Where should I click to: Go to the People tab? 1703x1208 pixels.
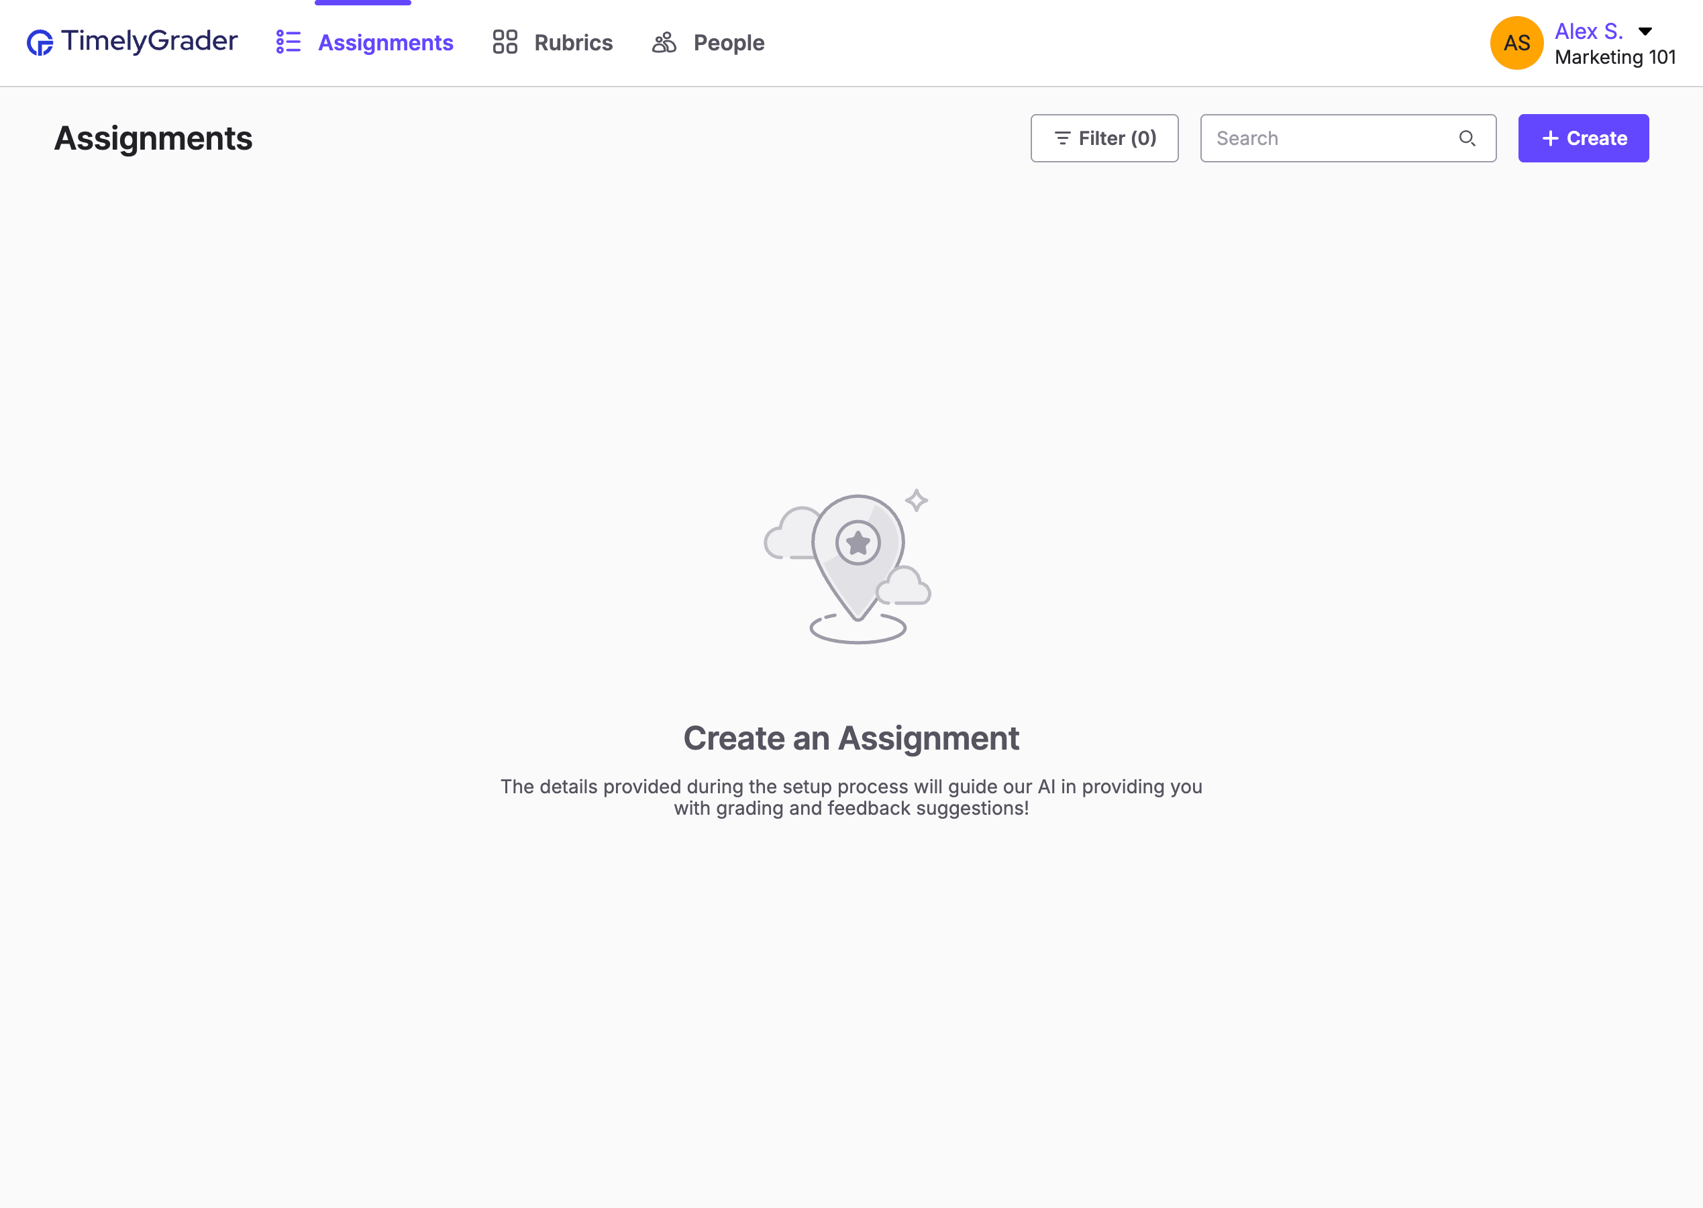point(728,43)
